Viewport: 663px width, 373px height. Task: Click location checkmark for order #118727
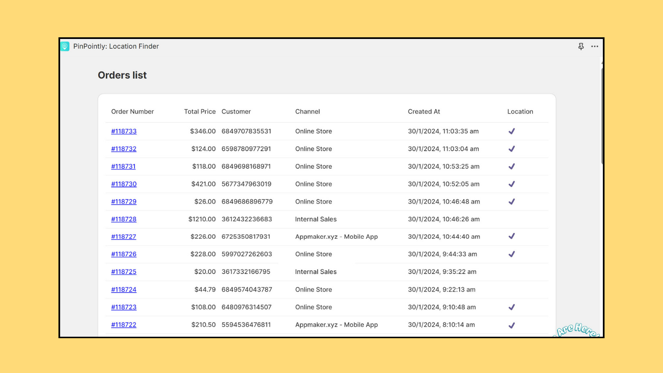pos(512,236)
